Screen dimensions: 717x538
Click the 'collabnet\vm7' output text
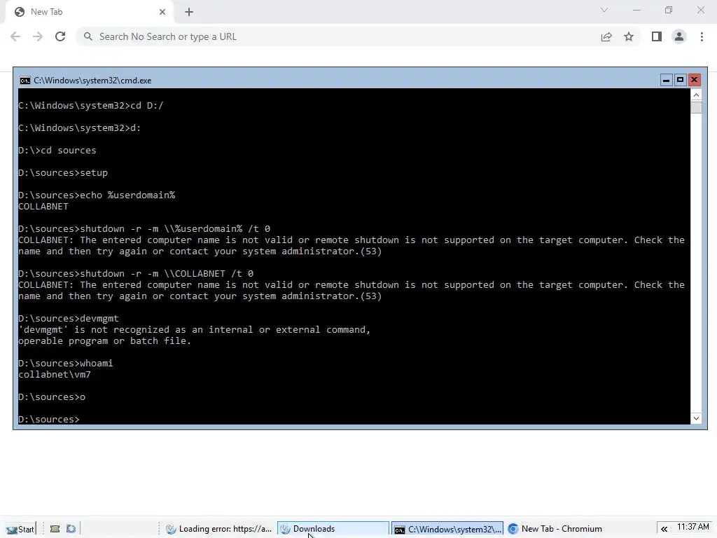point(55,375)
